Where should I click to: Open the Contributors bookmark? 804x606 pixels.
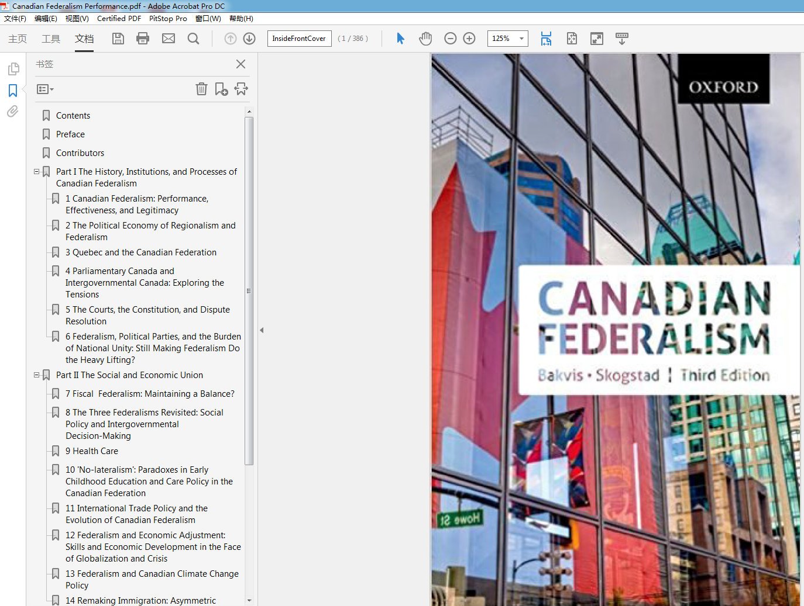click(x=80, y=153)
